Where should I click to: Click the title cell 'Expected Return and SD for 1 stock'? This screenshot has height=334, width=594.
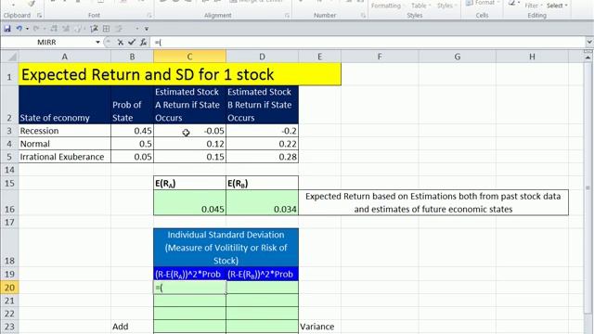(x=179, y=74)
